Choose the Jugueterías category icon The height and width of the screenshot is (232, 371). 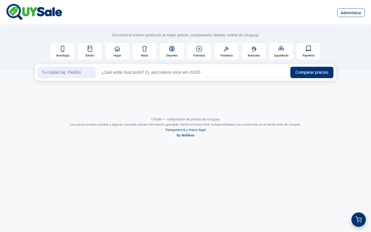pos(281,51)
